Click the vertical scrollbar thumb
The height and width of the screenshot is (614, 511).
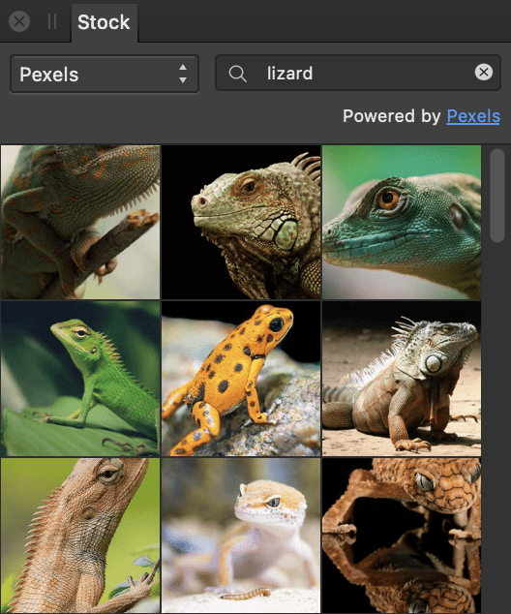(496, 196)
